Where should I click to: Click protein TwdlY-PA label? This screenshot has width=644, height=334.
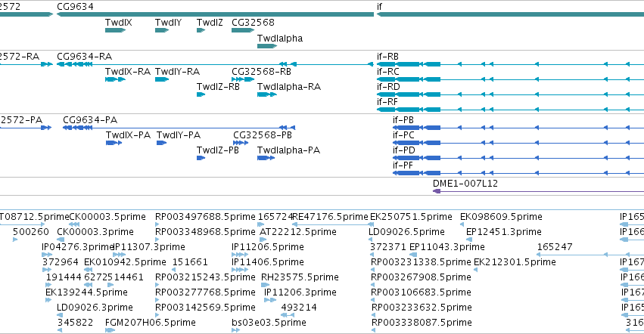pyautogui.click(x=179, y=135)
